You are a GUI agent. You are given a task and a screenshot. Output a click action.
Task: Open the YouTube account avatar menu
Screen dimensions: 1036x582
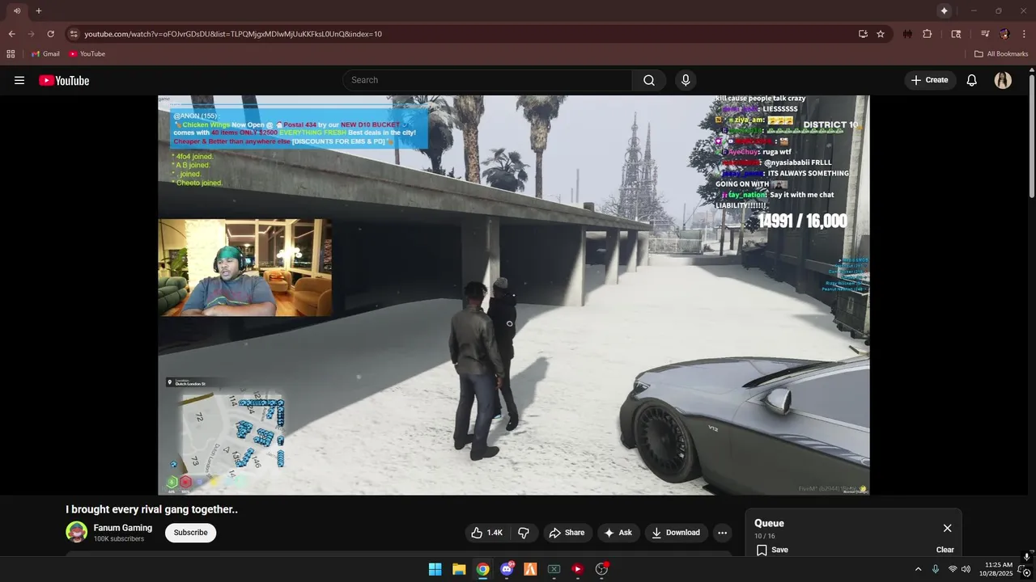click(1003, 80)
